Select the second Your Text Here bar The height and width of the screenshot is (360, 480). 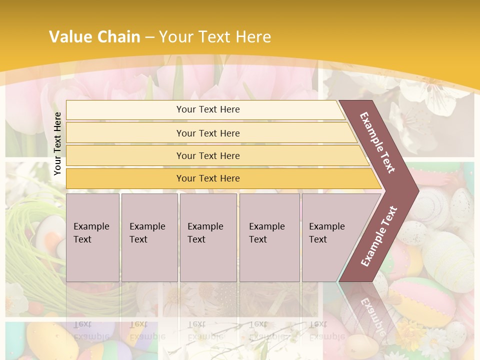207,133
